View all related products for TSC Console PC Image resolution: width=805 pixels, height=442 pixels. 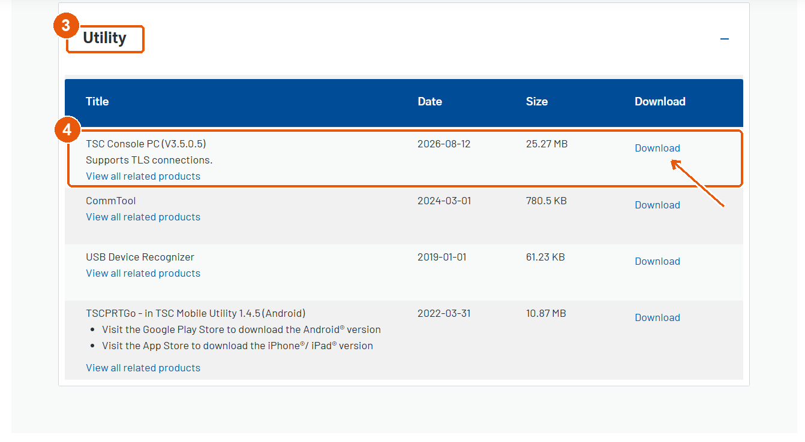(143, 176)
